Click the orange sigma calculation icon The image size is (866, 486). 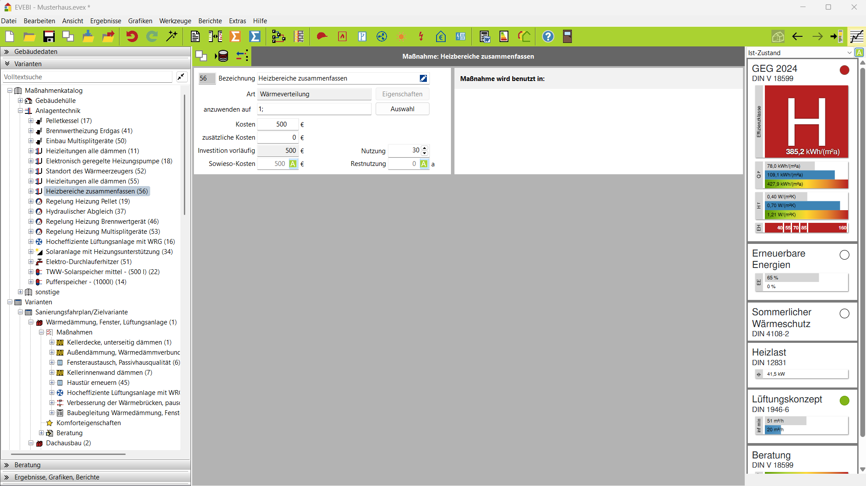point(235,37)
